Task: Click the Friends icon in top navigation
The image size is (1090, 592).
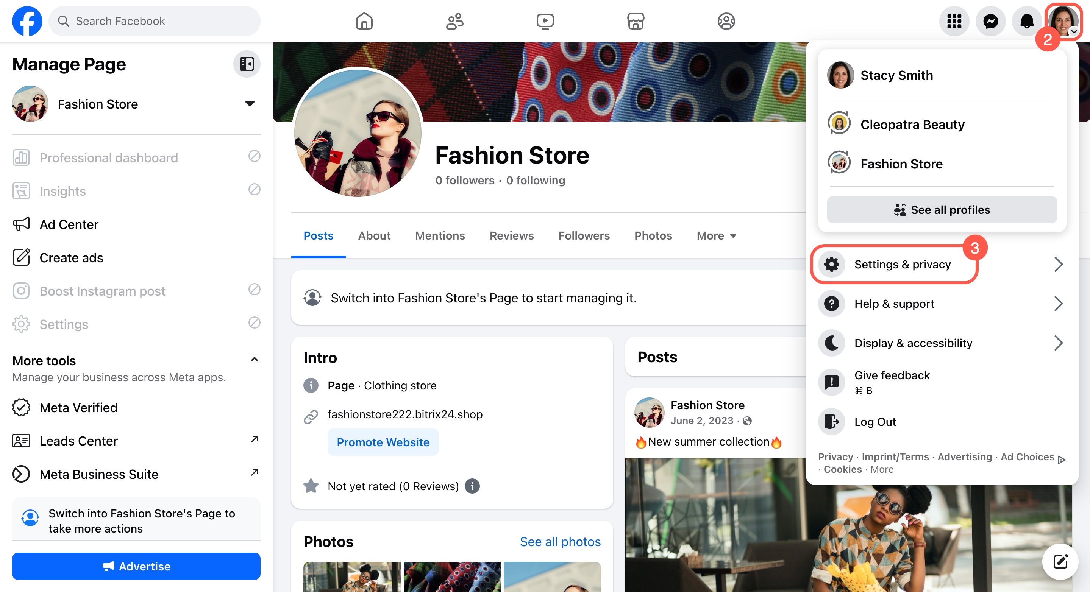Action: (x=454, y=21)
